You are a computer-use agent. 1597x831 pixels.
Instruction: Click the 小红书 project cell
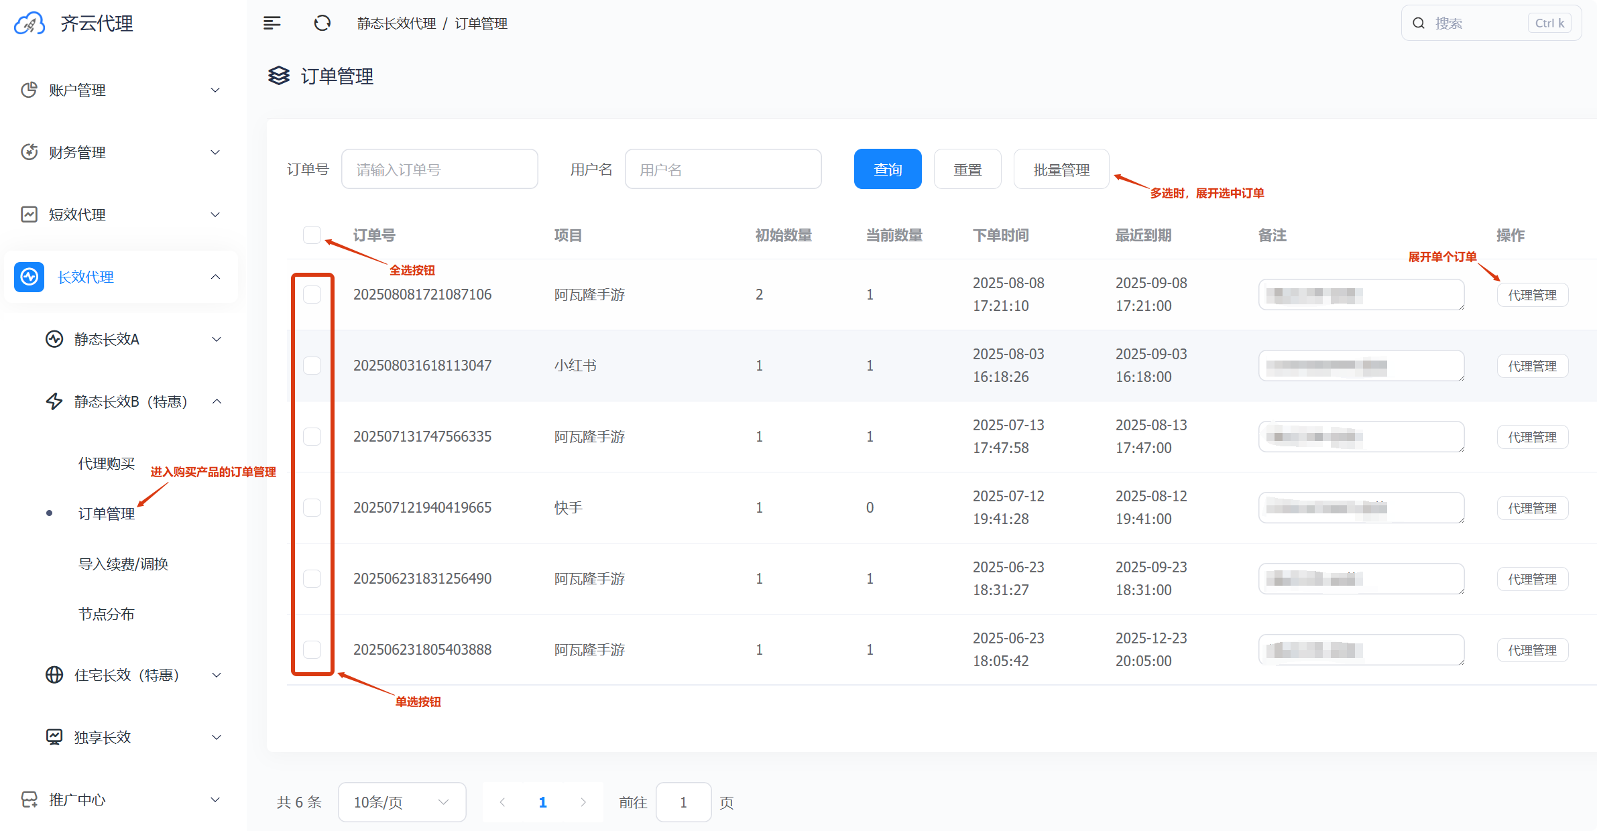(x=575, y=365)
